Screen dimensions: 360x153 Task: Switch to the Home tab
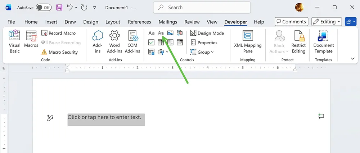point(31,22)
